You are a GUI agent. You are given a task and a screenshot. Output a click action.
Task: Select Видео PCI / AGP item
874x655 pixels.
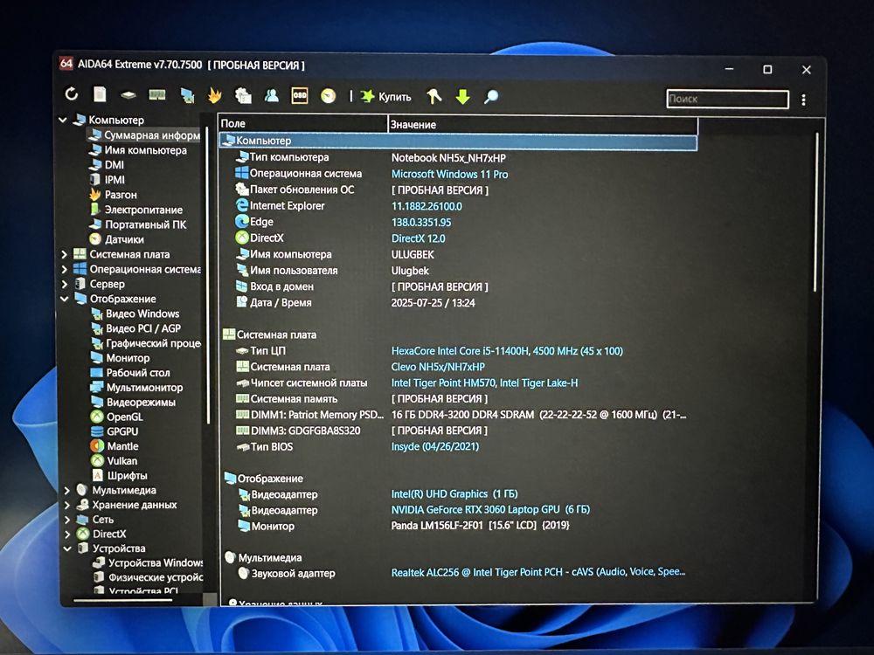click(x=136, y=328)
